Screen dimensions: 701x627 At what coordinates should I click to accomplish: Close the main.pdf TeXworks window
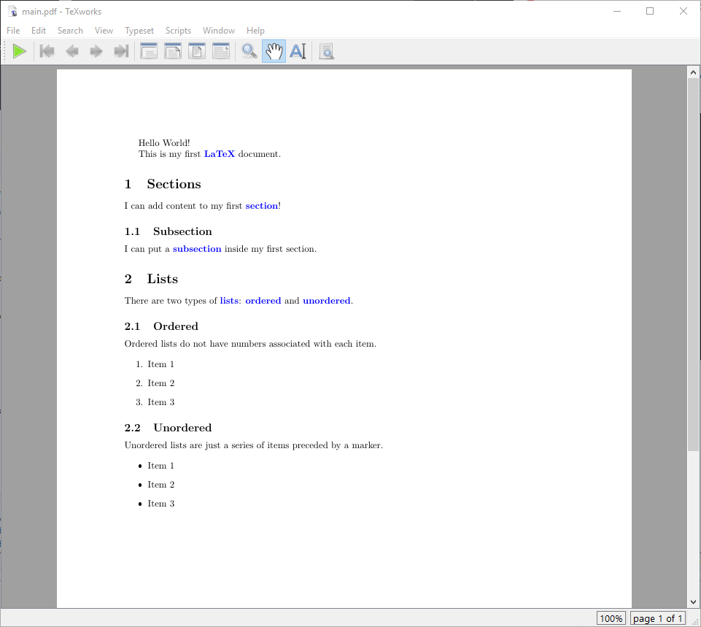(x=683, y=11)
